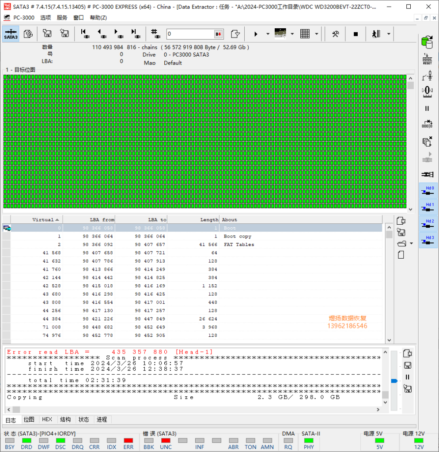Open the wrench and hammer settings tool

pos(336,34)
